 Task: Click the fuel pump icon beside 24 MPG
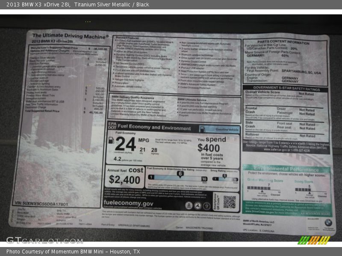[x=111, y=140]
